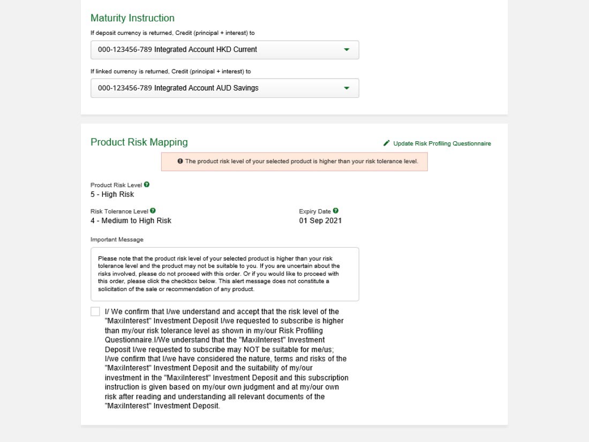Open the Update Risk Profiling Questionnaire link

point(442,143)
